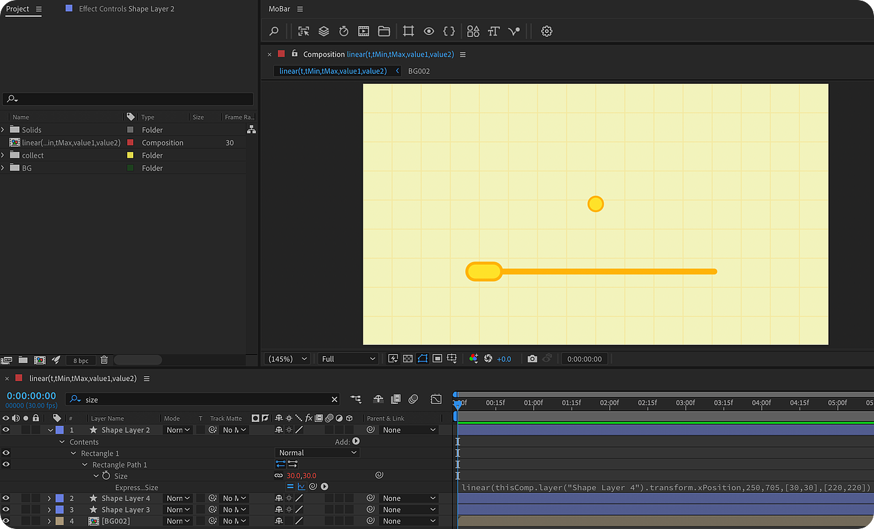
Task: Select BG002 in the viewer breadcrumb
Action: [419, 71]
